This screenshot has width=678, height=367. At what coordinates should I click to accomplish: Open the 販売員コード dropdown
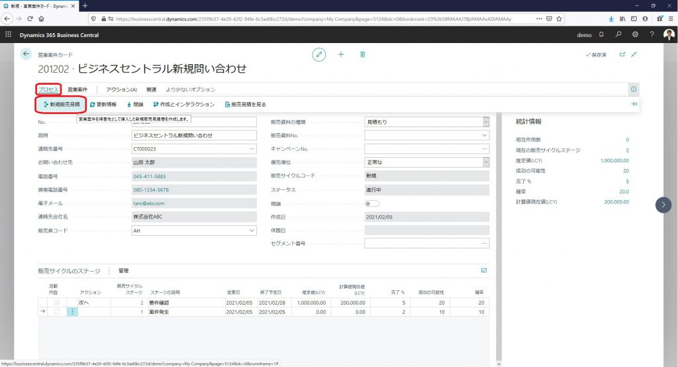click(x=252, y=231)
